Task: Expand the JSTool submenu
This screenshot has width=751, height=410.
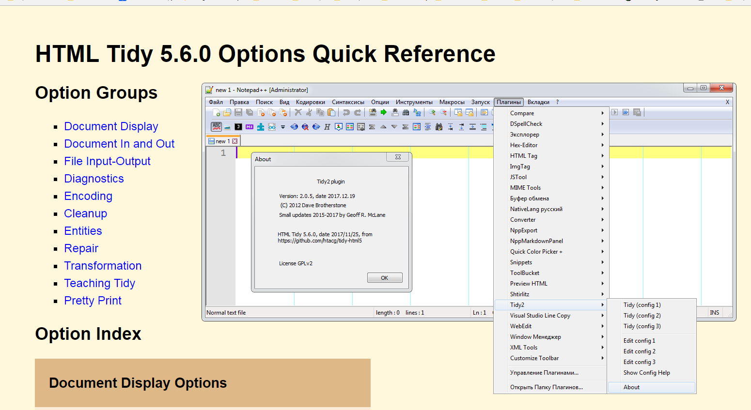Action: coord(550,177)
